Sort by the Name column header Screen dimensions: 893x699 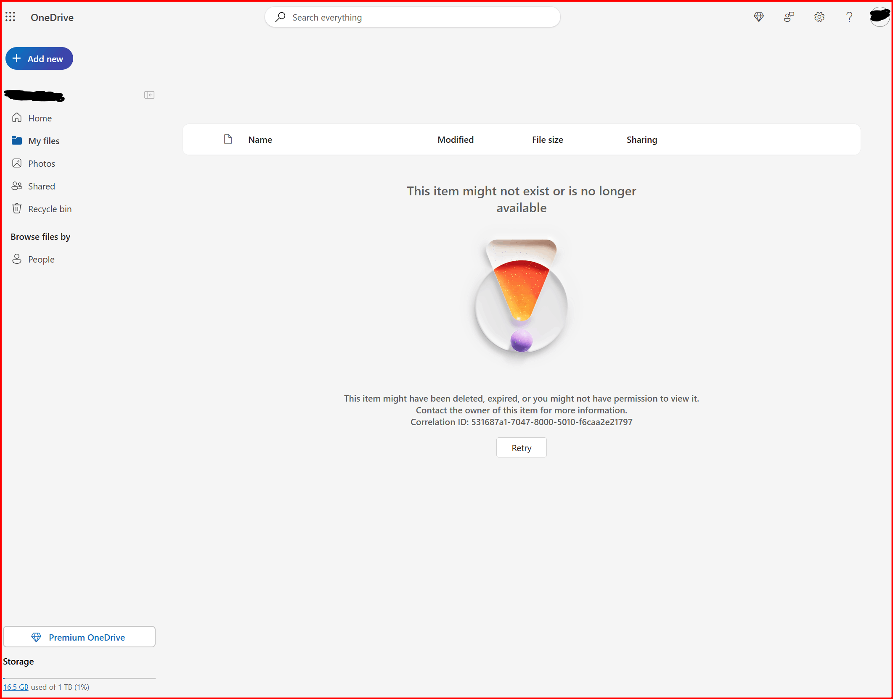click(x=260, y=140)
